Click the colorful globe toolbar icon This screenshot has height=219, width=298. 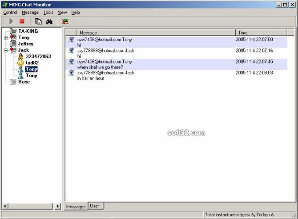click(65, 21)
